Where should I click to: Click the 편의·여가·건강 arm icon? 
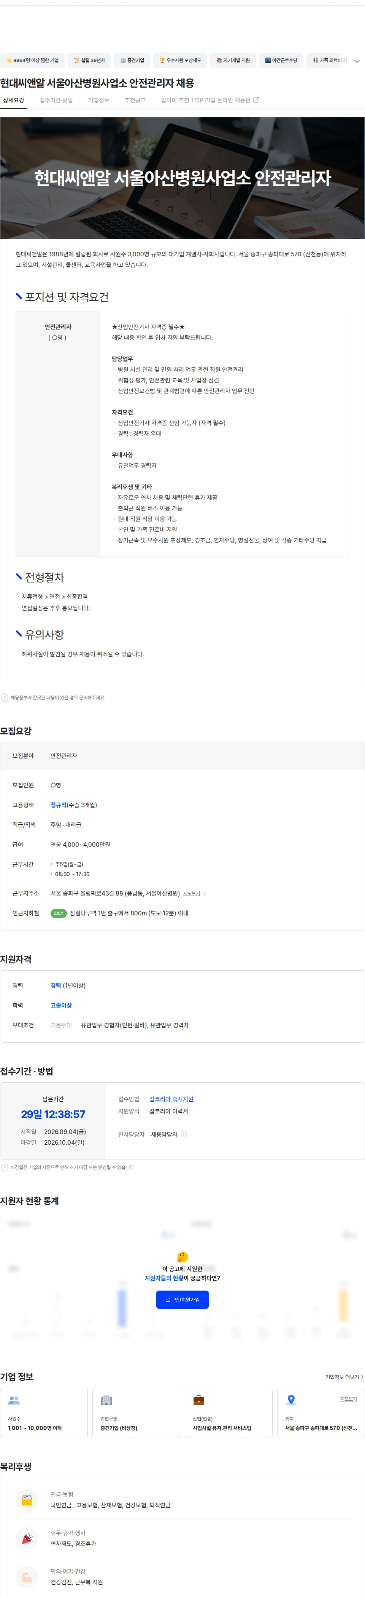[27, 1576]
